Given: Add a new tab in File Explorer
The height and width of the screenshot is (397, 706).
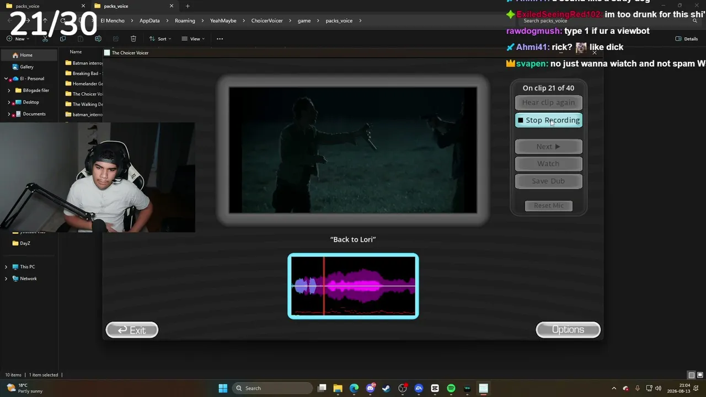Looking at the screenshot, I should pos(188,6).
